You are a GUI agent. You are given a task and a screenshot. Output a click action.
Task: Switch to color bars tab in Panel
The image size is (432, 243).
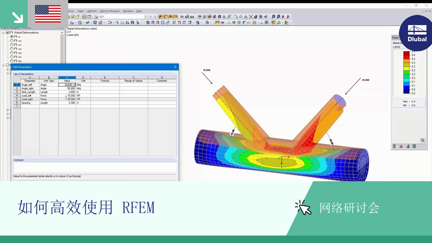414,146
